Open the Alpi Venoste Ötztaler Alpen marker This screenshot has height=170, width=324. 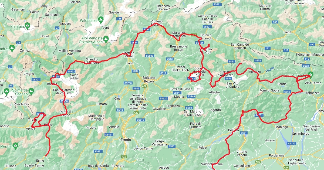pyautogui.click(x=106, y=39)
